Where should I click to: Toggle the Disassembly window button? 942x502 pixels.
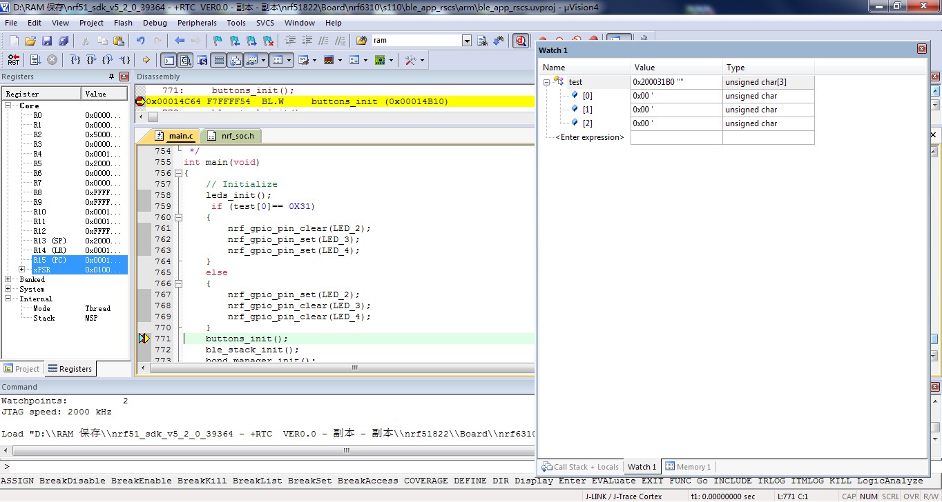[185, 60]
